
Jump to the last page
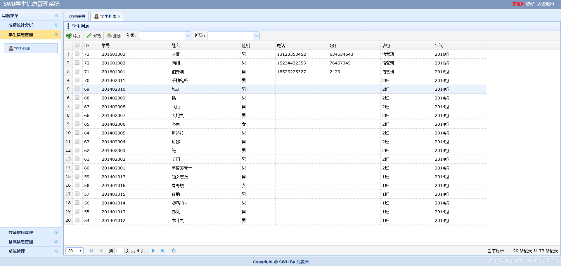[x=163, y=251]
